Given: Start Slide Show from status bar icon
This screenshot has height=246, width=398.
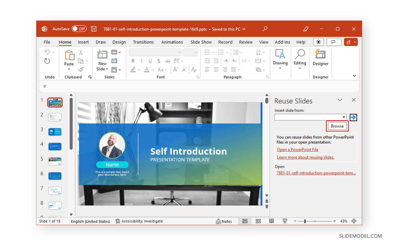Looking at the screenshot, I should tap(285, 221).
